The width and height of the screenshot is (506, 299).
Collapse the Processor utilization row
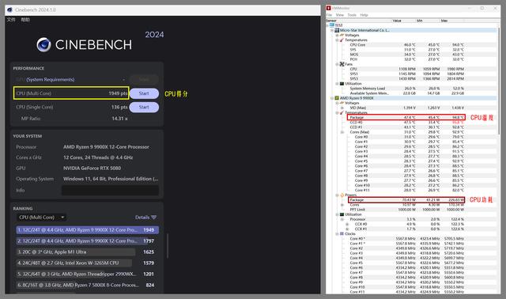click(x=342, y=219)
